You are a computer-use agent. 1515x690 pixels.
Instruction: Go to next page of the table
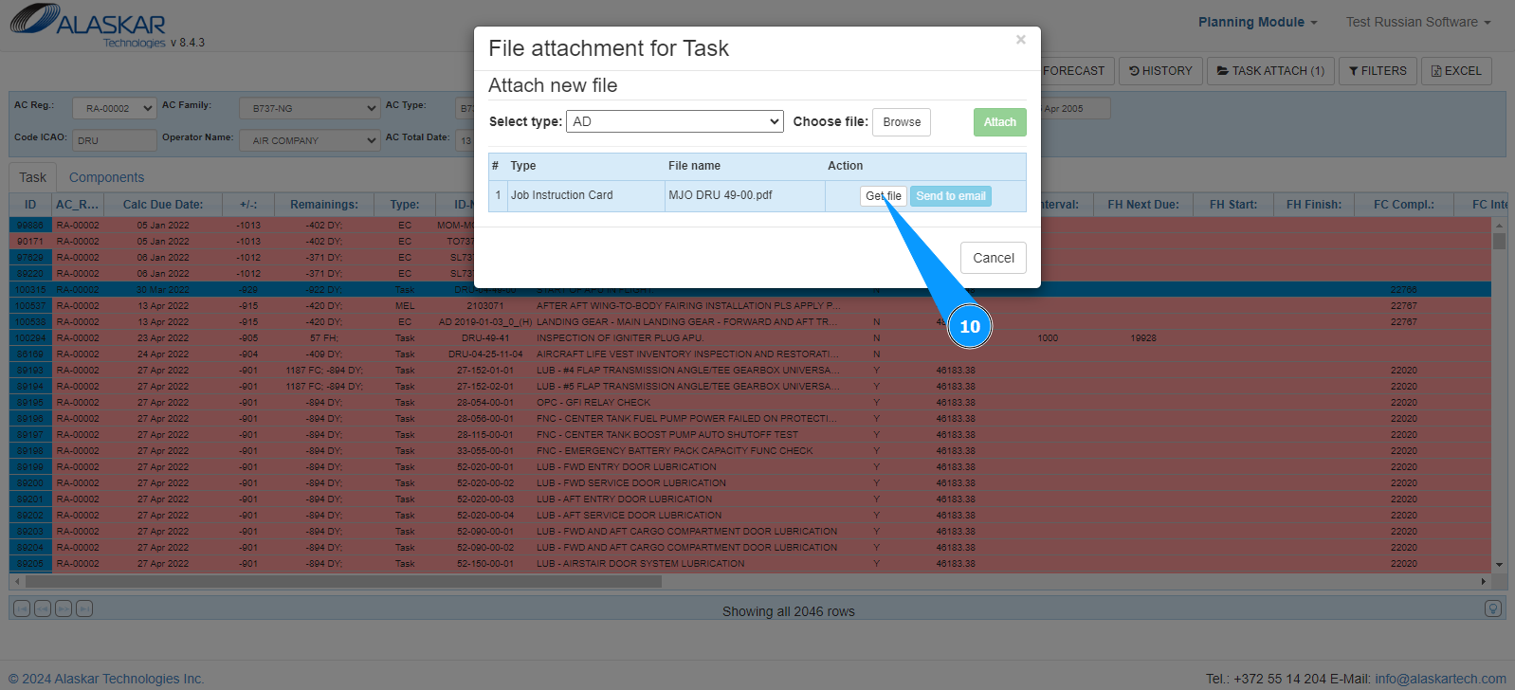[x=64, y=608]
